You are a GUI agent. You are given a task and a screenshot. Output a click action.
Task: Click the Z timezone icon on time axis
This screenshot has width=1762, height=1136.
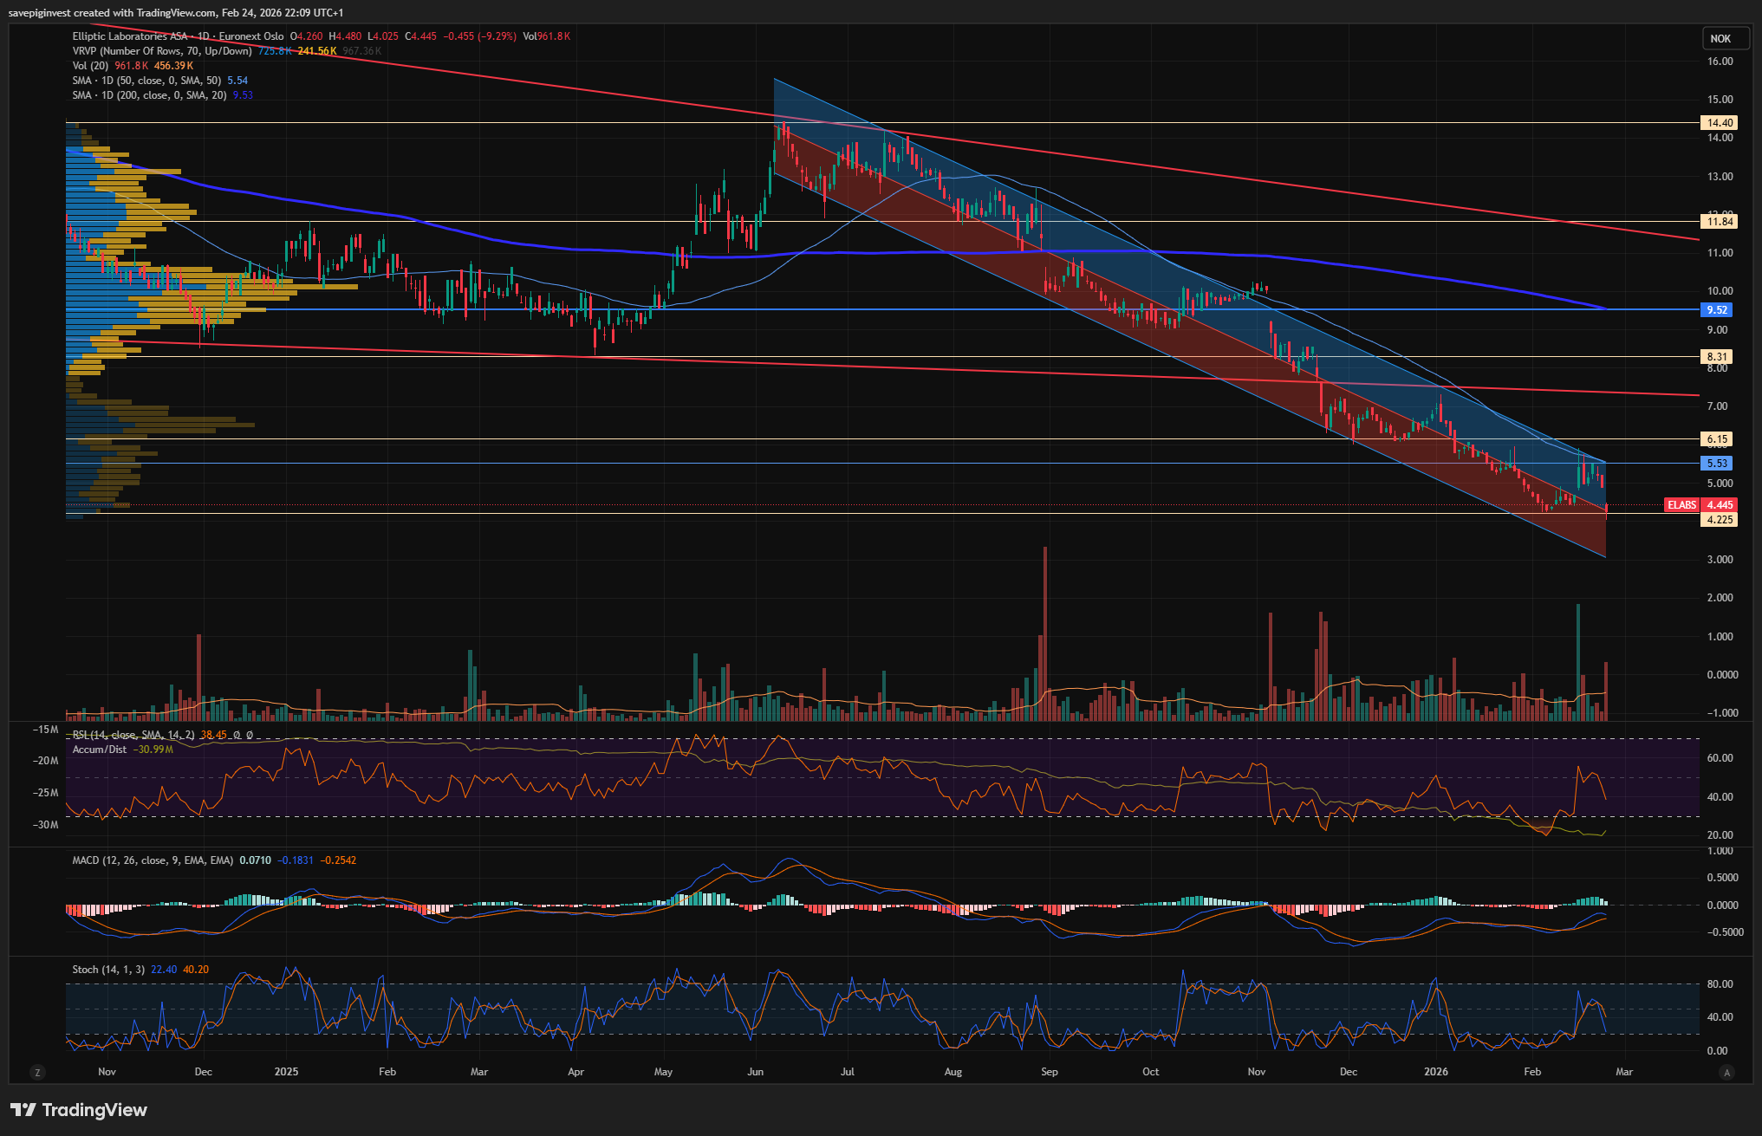click(x=37, y=1073)
